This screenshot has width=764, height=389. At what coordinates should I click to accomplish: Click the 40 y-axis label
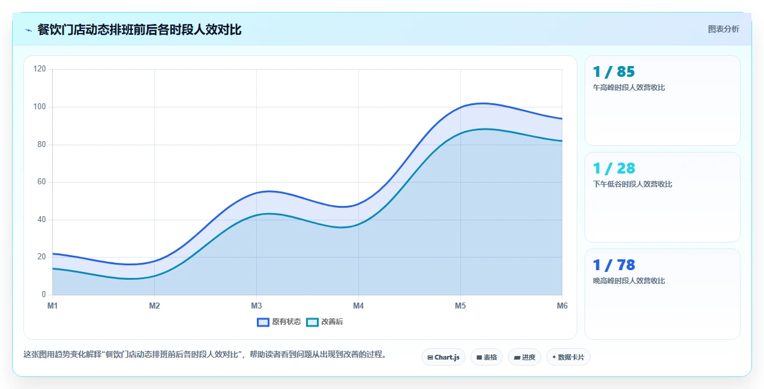42,220
